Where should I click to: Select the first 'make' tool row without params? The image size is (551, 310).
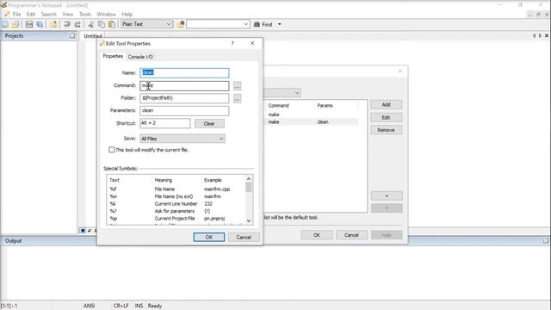point(311,115)
